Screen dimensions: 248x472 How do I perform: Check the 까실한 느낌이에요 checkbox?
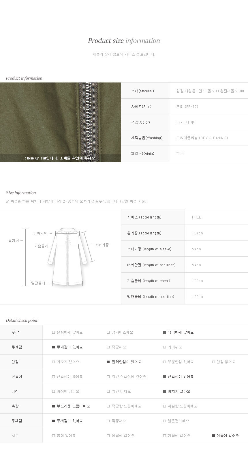(x=165, y=406)
